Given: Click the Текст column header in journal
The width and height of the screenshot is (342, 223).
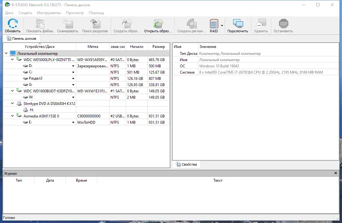Looking at the screenshot, I should [x=218, y=180].
